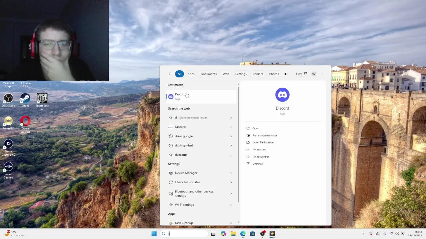The image size is (426, 239).
Task: Open the Check for updates result
Action: (200, 182)
